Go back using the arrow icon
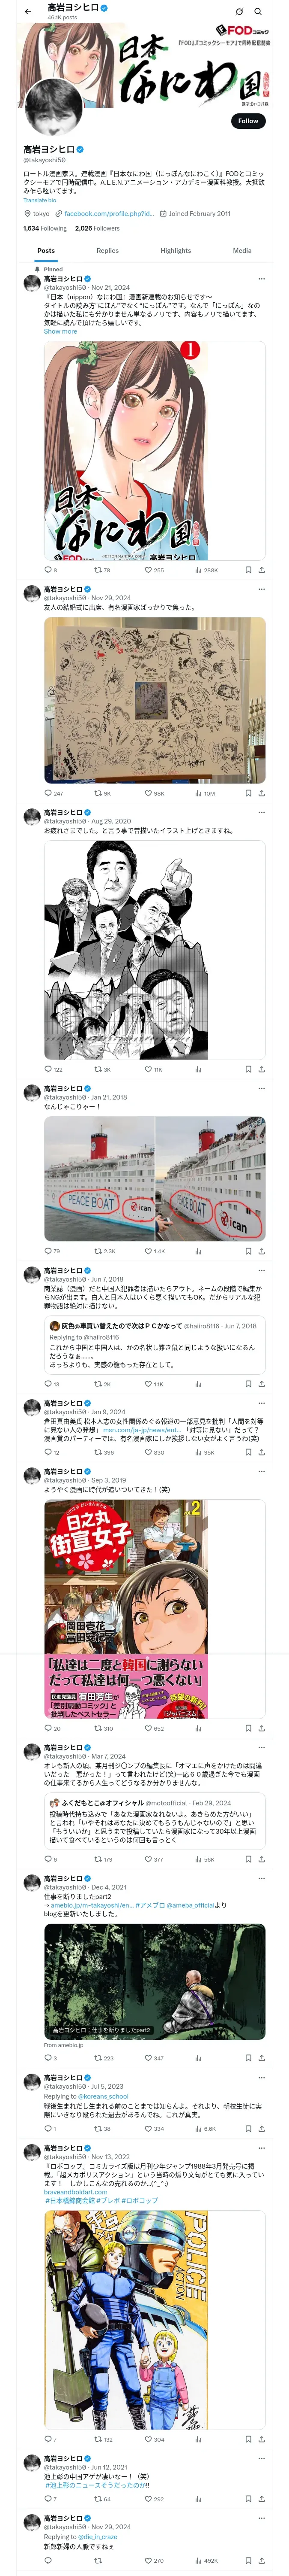This screenshot has width=289, height=2576. 28,11
